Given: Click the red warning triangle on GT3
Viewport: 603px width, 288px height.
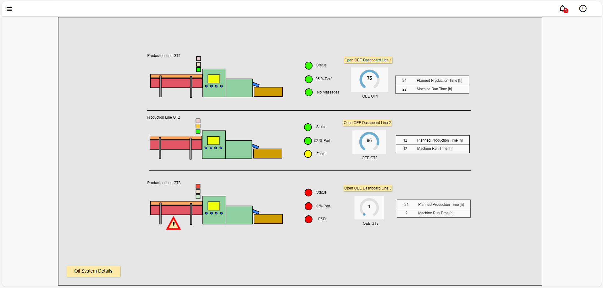Looking at the screenshot, I should pos(173,223).
